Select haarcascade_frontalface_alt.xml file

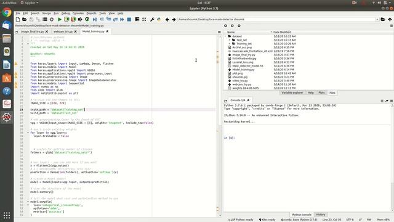point(252,51)
